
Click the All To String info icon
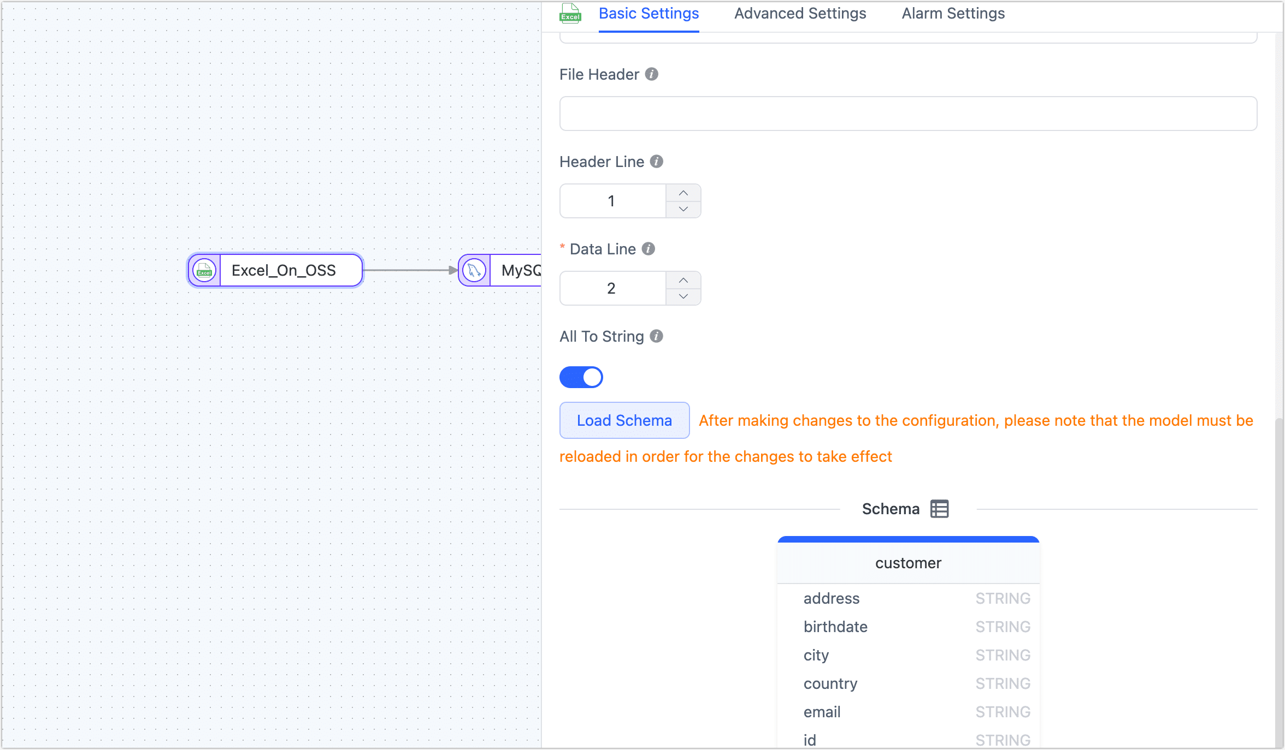point(657,337)
